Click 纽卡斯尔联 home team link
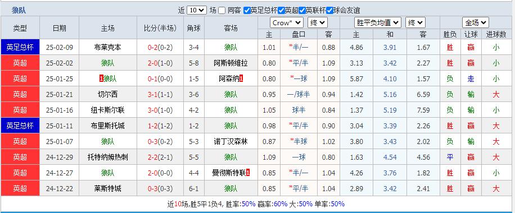This screenshot has width=515, height=213. click(108, 110)
